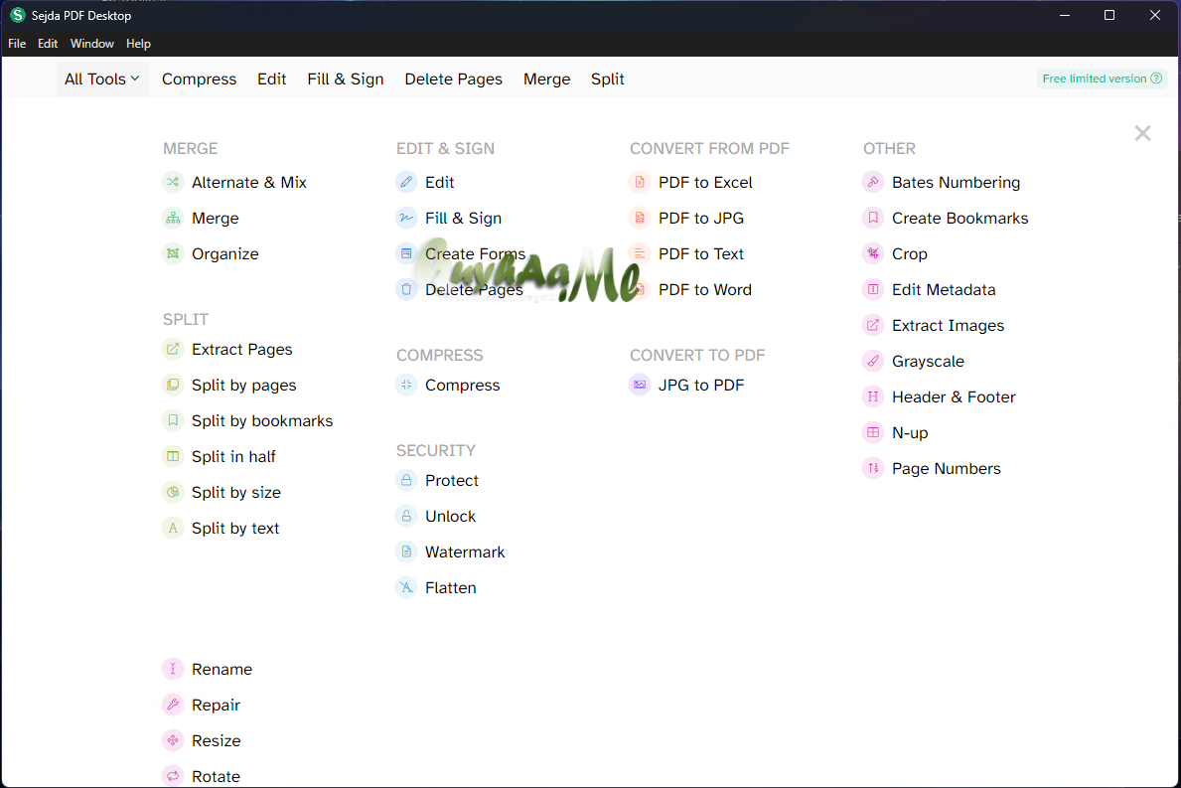The image size is (1181, 788).
Task: Select Fill & Sign in top toolbar
Action: tap(345, 79)
